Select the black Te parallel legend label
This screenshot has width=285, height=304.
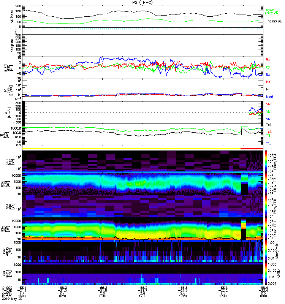click(x=269, y=125)
